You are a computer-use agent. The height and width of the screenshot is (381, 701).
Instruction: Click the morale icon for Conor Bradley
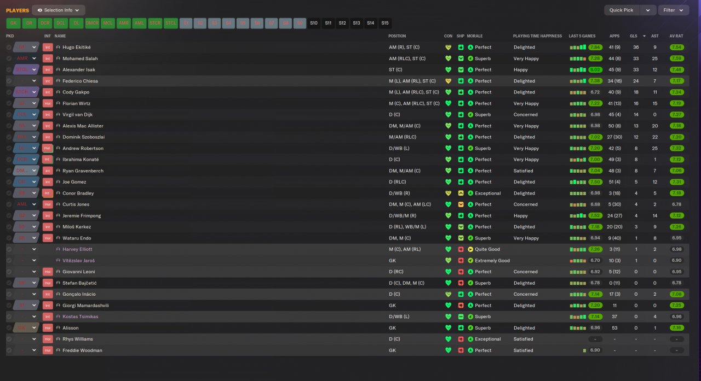(x=470, y=193)
